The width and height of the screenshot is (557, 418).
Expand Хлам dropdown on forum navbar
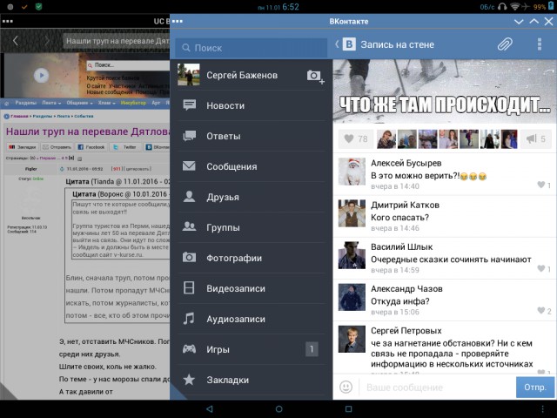tap(106, 103)
